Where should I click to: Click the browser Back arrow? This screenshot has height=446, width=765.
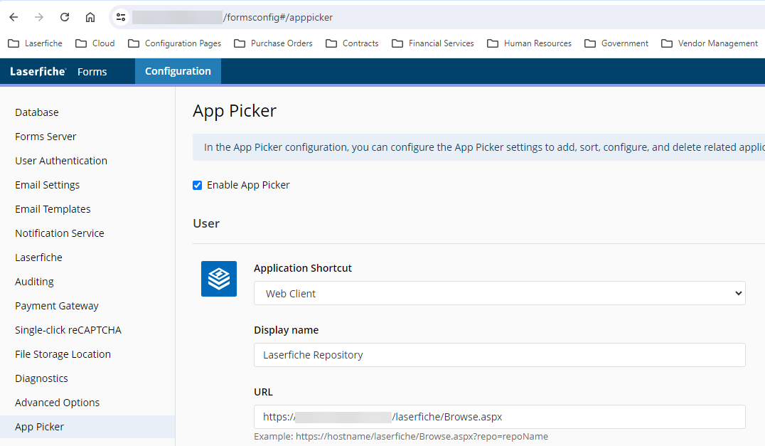click(x=14, y=17)
